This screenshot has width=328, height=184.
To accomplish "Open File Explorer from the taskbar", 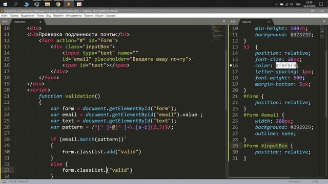I will click(48, 4).
